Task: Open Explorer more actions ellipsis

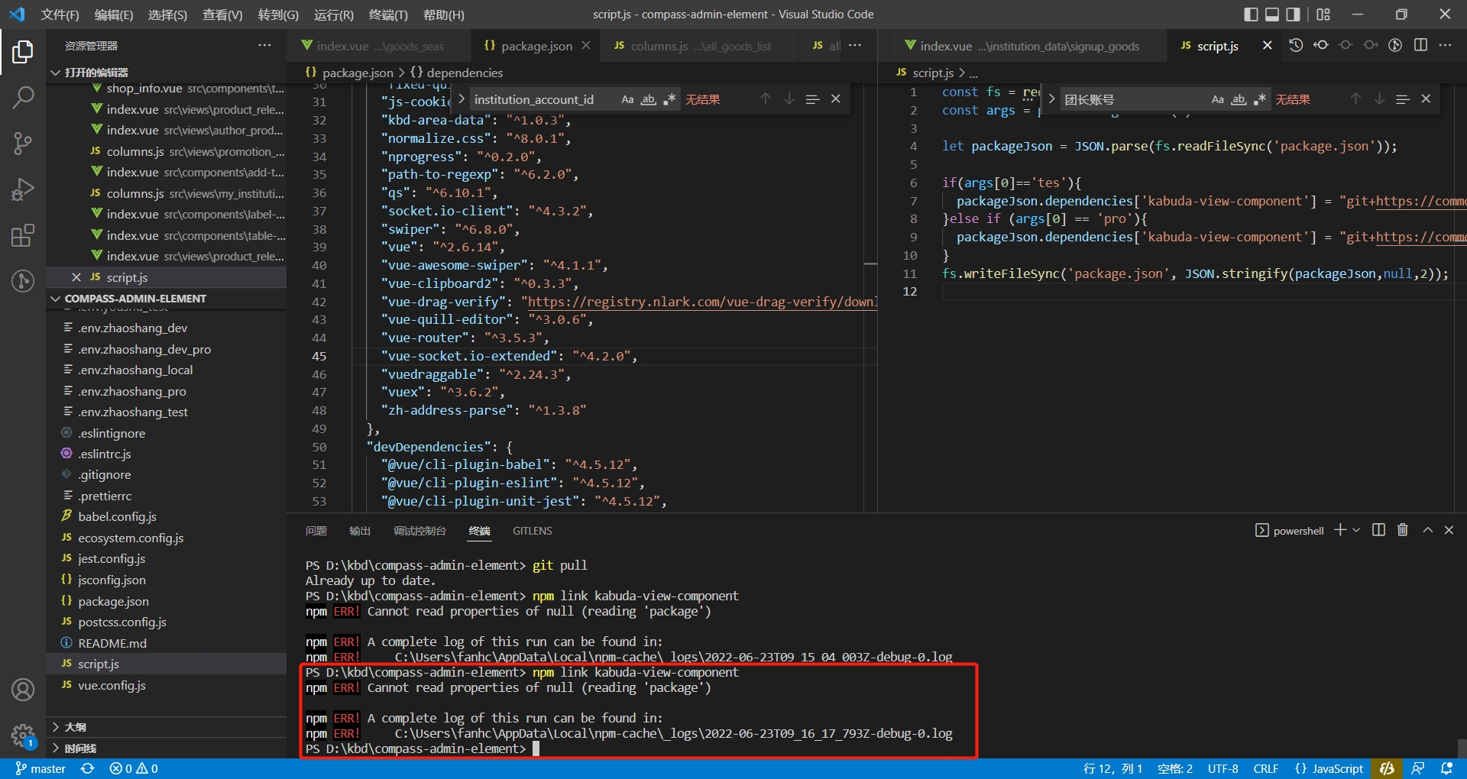Action: 264,46
